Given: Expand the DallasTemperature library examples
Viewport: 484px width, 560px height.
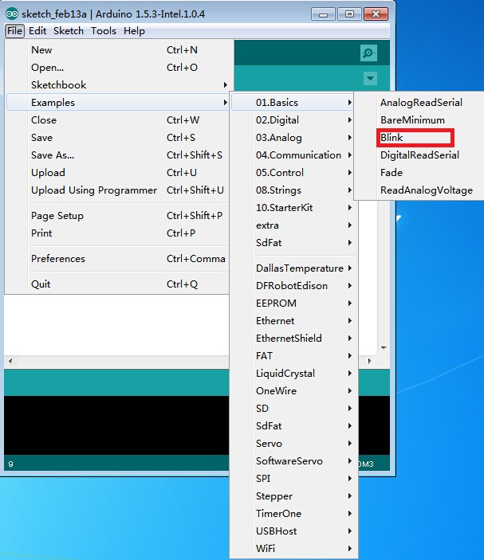Looking at the screenshot, I should pos(293,268).
